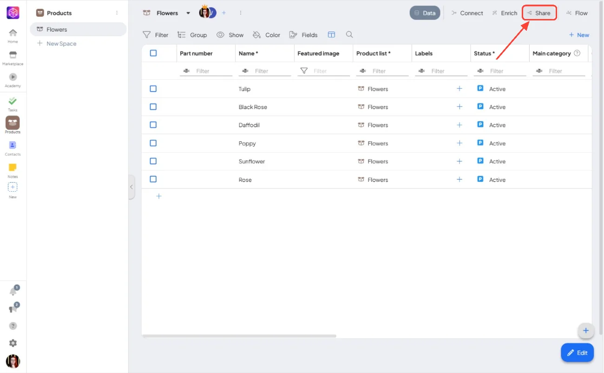Collapse the side panel with the chevron handle
This screenshot has width=604, height=373.
131,187
